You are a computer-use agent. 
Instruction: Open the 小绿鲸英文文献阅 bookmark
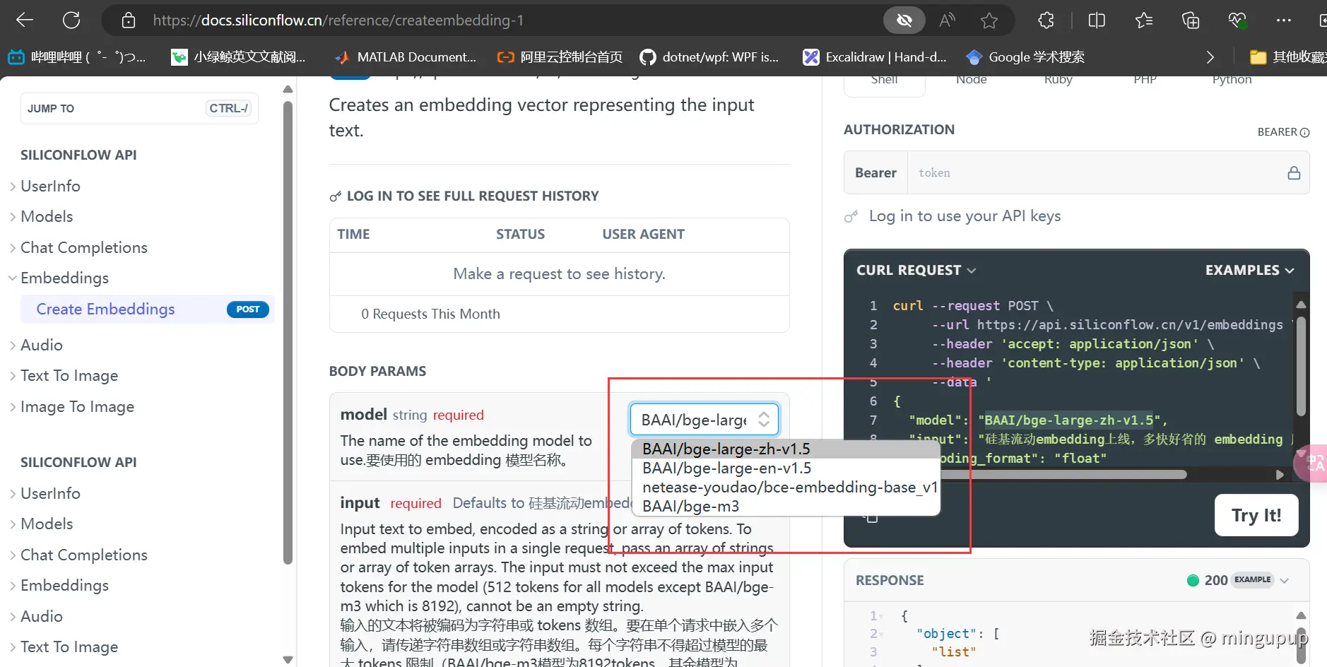pos(238,57)
